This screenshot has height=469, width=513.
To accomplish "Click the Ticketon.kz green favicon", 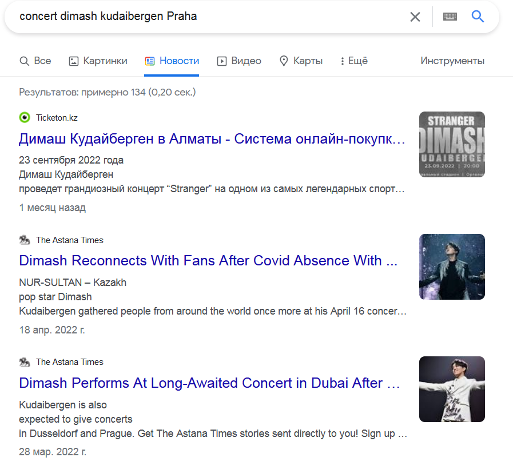I will pyautogui.click(x=25, y=118).
